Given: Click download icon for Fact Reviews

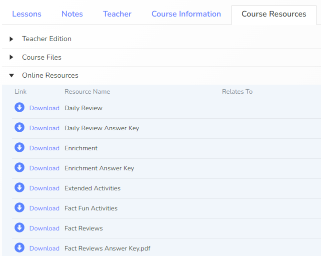Looking at the screenshot, I should (x=19, y=227).
